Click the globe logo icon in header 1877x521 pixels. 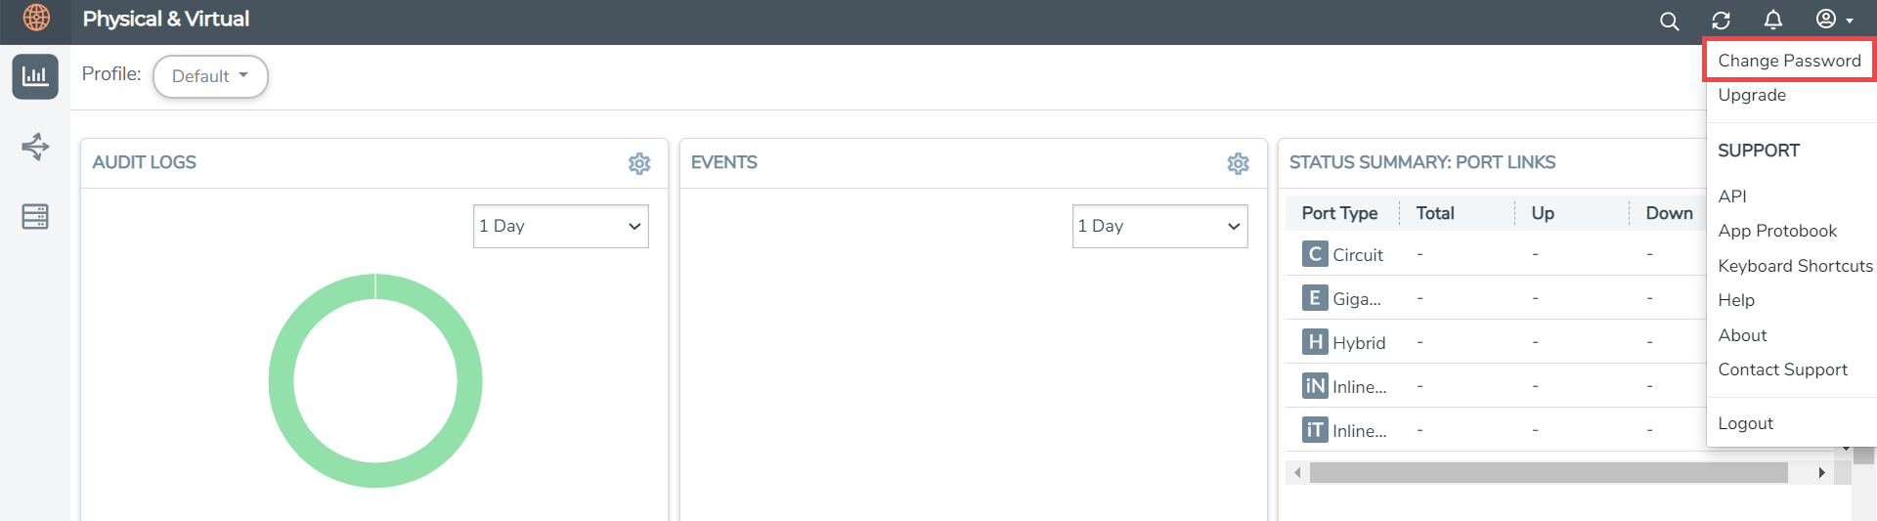(36, 18)
